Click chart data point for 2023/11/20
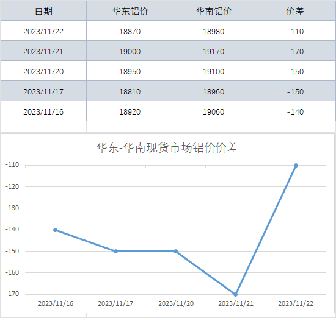This screenshot has width=336, height=318. point(176,252)
